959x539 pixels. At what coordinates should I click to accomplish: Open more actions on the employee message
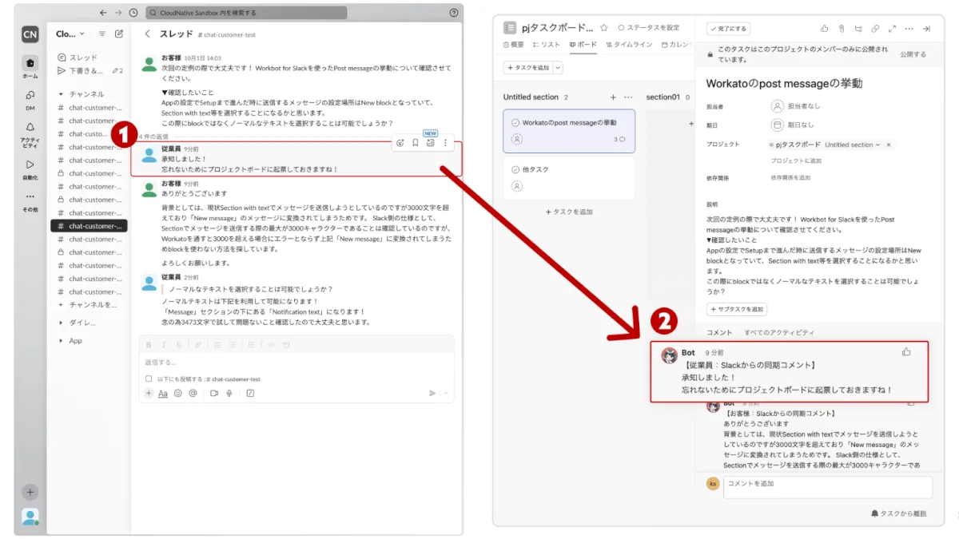tap(445, 143)
